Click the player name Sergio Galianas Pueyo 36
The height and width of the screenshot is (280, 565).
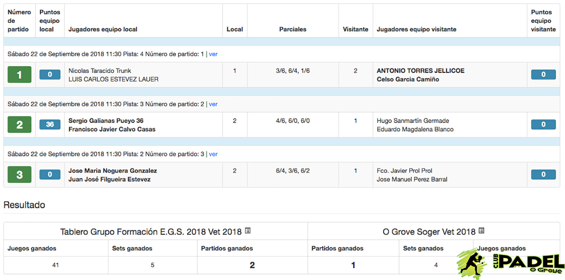pos(106,121)
